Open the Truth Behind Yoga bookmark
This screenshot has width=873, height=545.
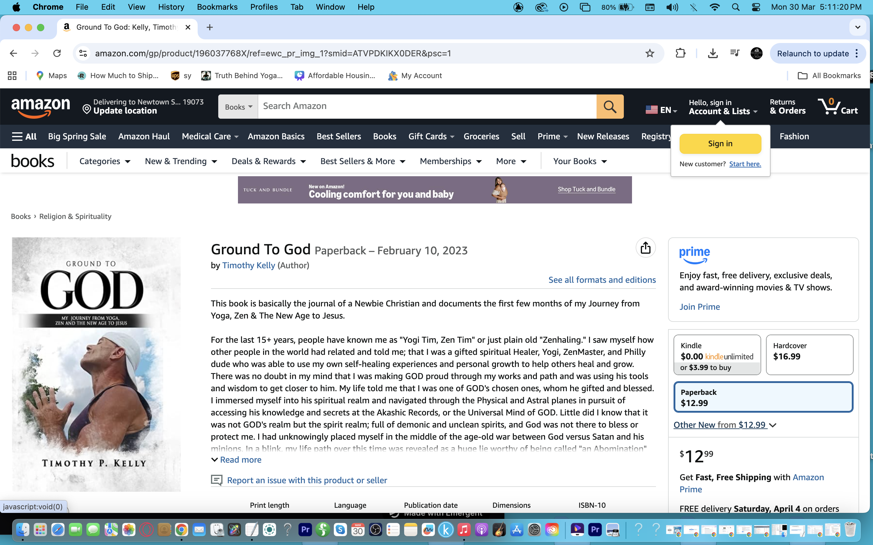click(242, 75)
